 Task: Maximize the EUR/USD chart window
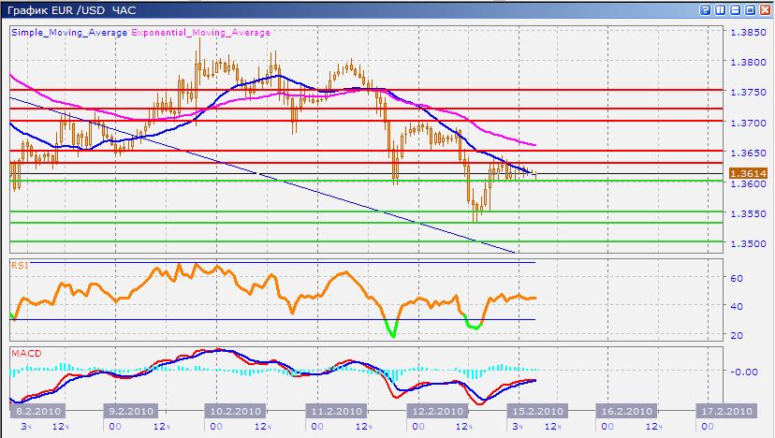(751, 10)
